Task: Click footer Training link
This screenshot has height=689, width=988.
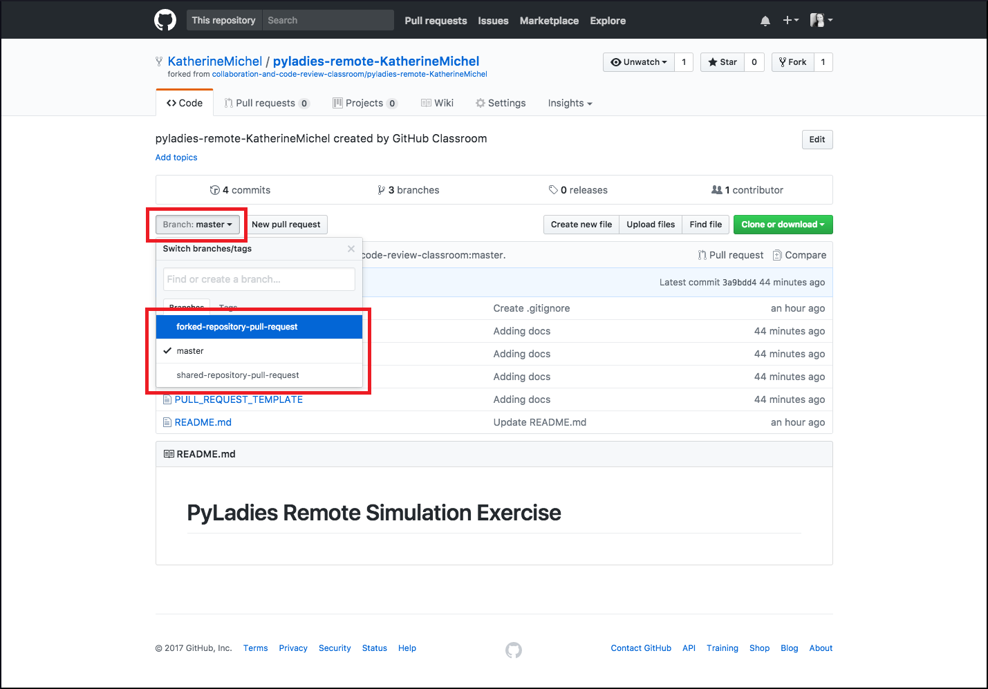Action: click(x=723, y=648)
